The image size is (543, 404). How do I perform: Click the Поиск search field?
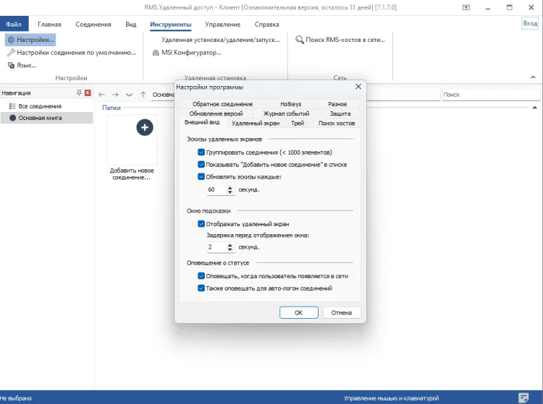click(x=491, y=95)
